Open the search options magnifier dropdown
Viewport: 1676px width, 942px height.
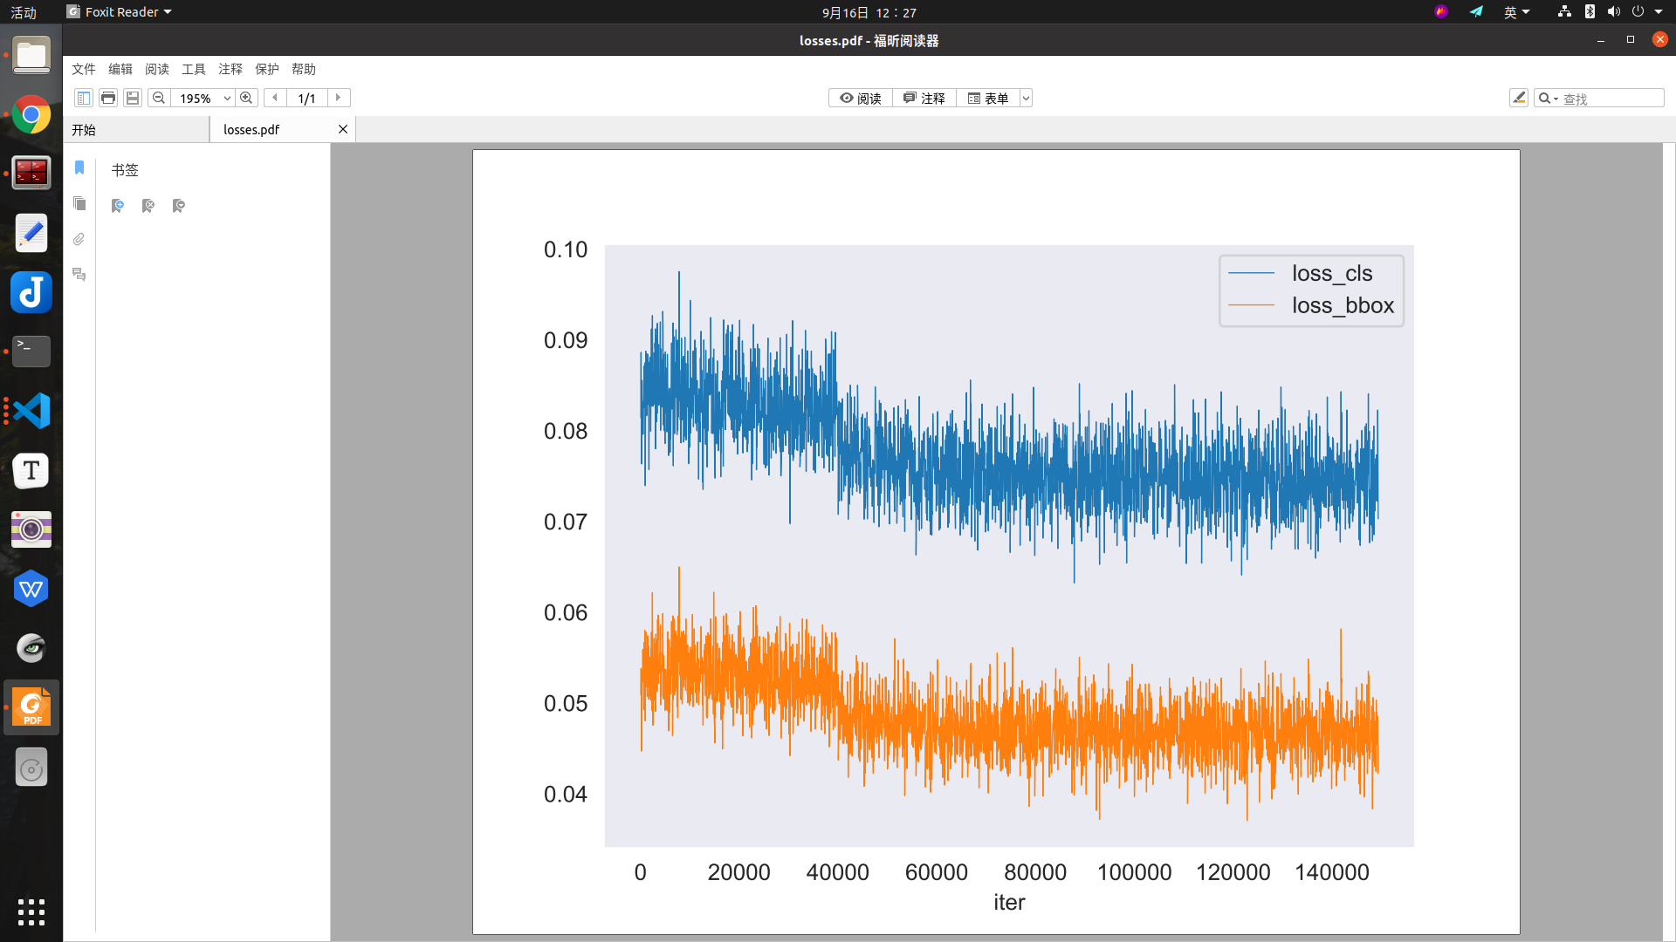(x=1549, y=98)
